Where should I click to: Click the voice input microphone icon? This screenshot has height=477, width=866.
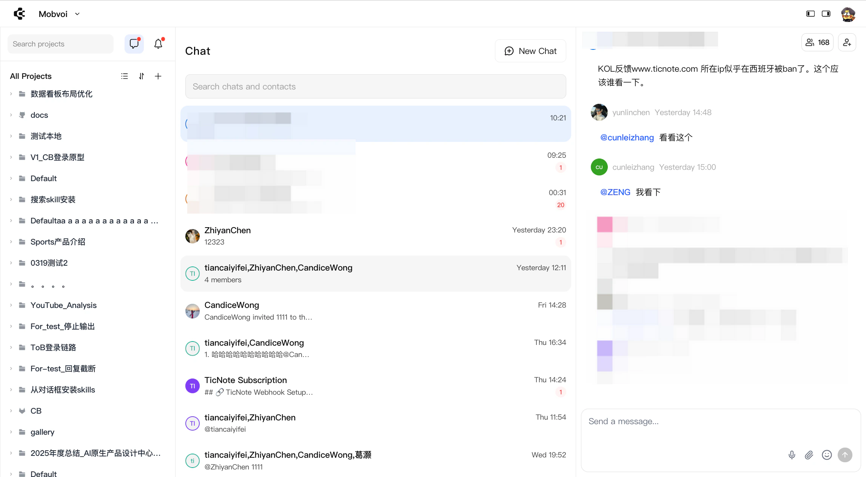click(x=792, y=455)
